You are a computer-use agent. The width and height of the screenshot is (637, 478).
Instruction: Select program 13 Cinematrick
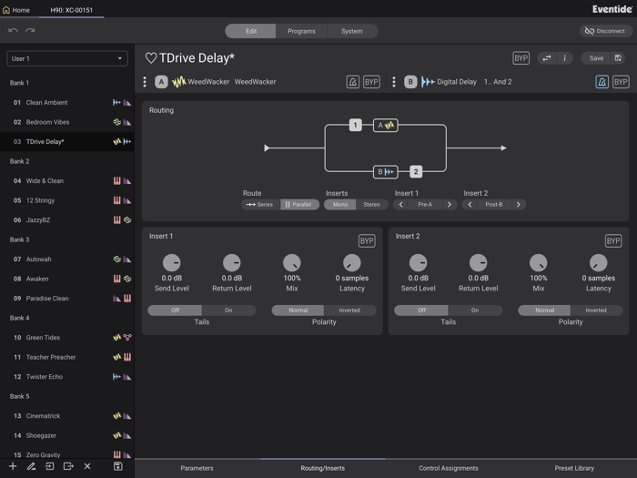click(67, 416)
